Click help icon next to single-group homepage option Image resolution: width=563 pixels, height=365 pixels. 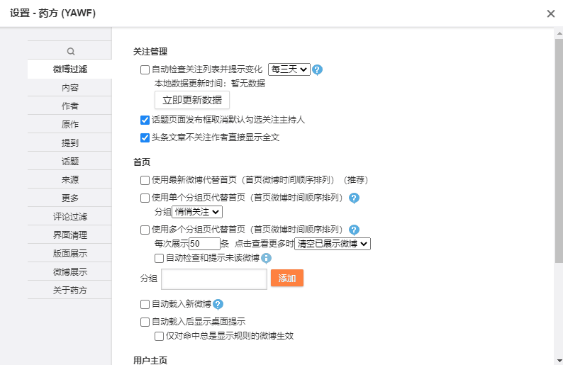click(x=355, y=198)
